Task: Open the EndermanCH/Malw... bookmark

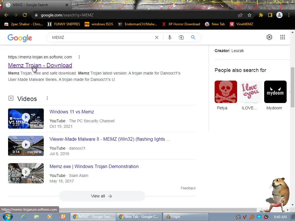Action: pyautogui.click(x=137, y=24)
